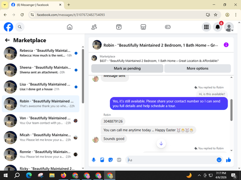Open conversation information purple i icon
The image size is (241, 180).
click(x=226, y=45)
